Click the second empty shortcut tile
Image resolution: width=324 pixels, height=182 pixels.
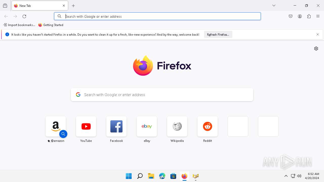[268, 126]
